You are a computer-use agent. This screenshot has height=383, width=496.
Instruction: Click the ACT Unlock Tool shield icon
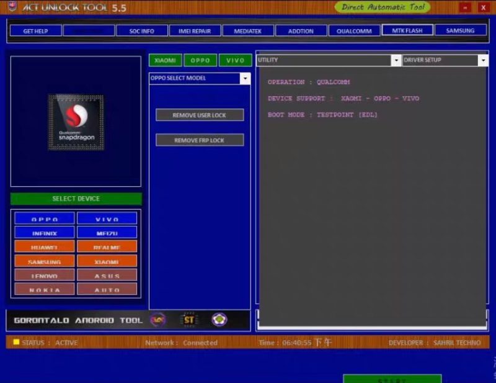click(x=12, y=6)
